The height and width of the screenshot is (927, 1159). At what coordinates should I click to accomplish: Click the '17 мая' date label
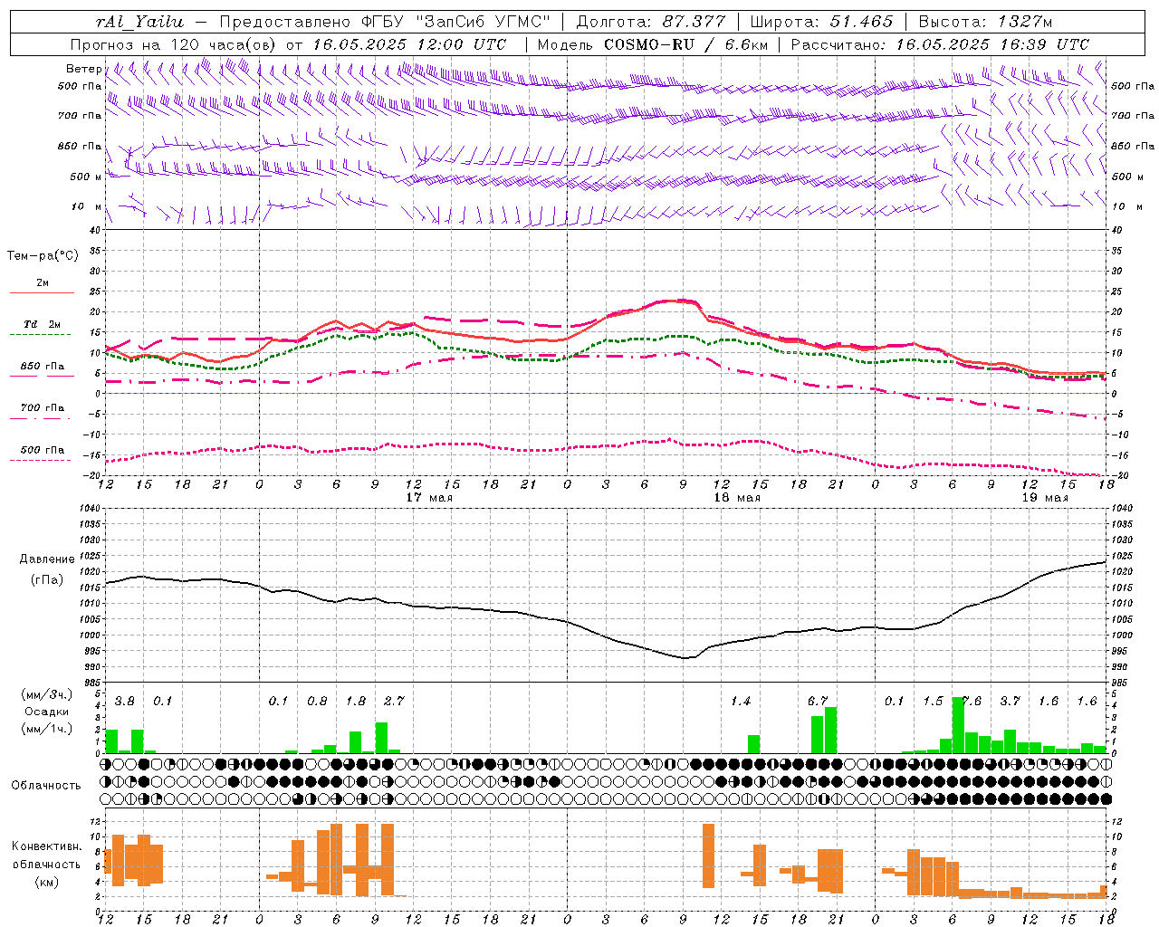coord(429,498)
